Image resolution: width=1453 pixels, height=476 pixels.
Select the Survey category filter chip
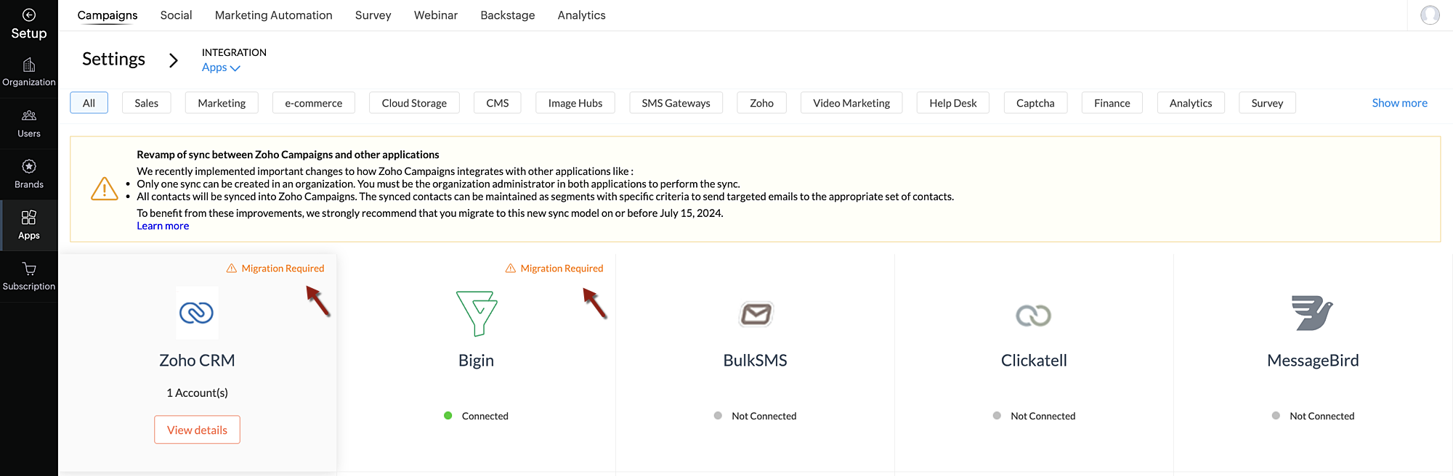click(1267, 103)
